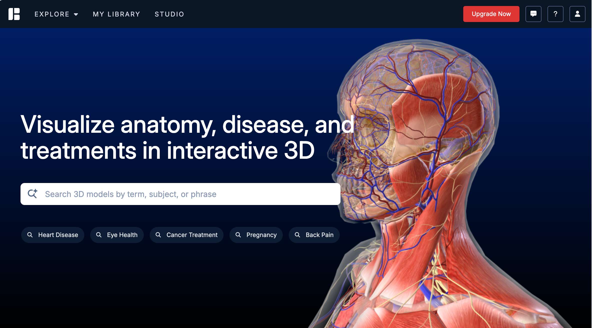Go to MY LIBRARY
Screen dimensions: 592x328
[x=116, y=14]
